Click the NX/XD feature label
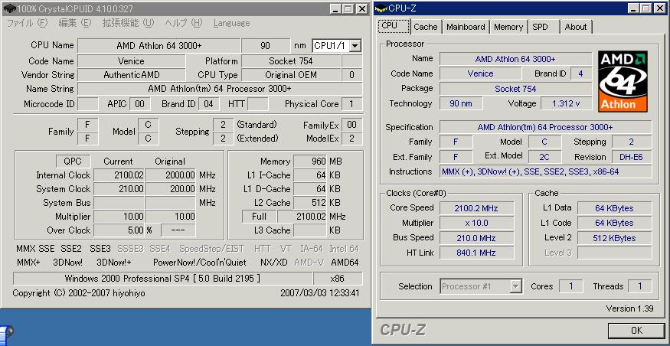This screenshot has width=670, height=346. [274, 263]
